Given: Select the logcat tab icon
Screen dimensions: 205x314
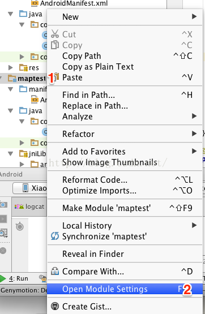Looking at the screenshot, I should pyautogui.click(x=19, y=207).
